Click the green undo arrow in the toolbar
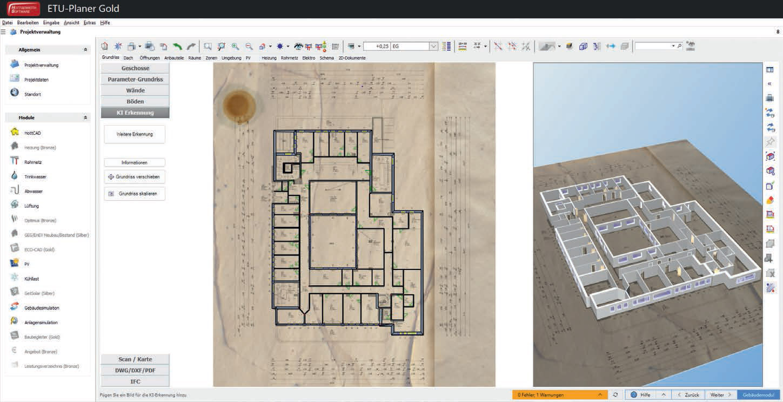The height and width of the screenshot is (402, 783). [177, 47]
